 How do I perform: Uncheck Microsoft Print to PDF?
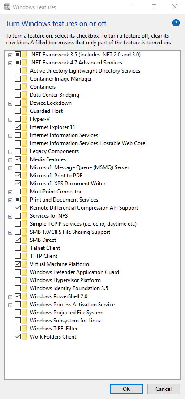(x=17, y=176)
